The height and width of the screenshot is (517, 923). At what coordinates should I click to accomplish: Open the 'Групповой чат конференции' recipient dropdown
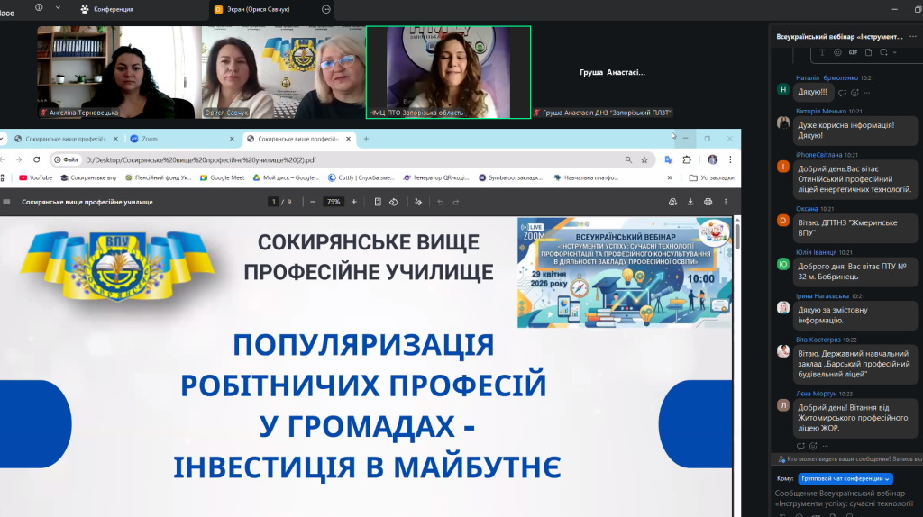pos(845,479)
